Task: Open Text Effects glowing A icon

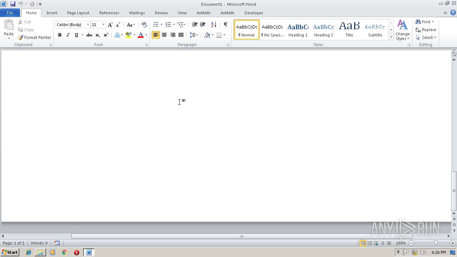Action: coord(117,35)
